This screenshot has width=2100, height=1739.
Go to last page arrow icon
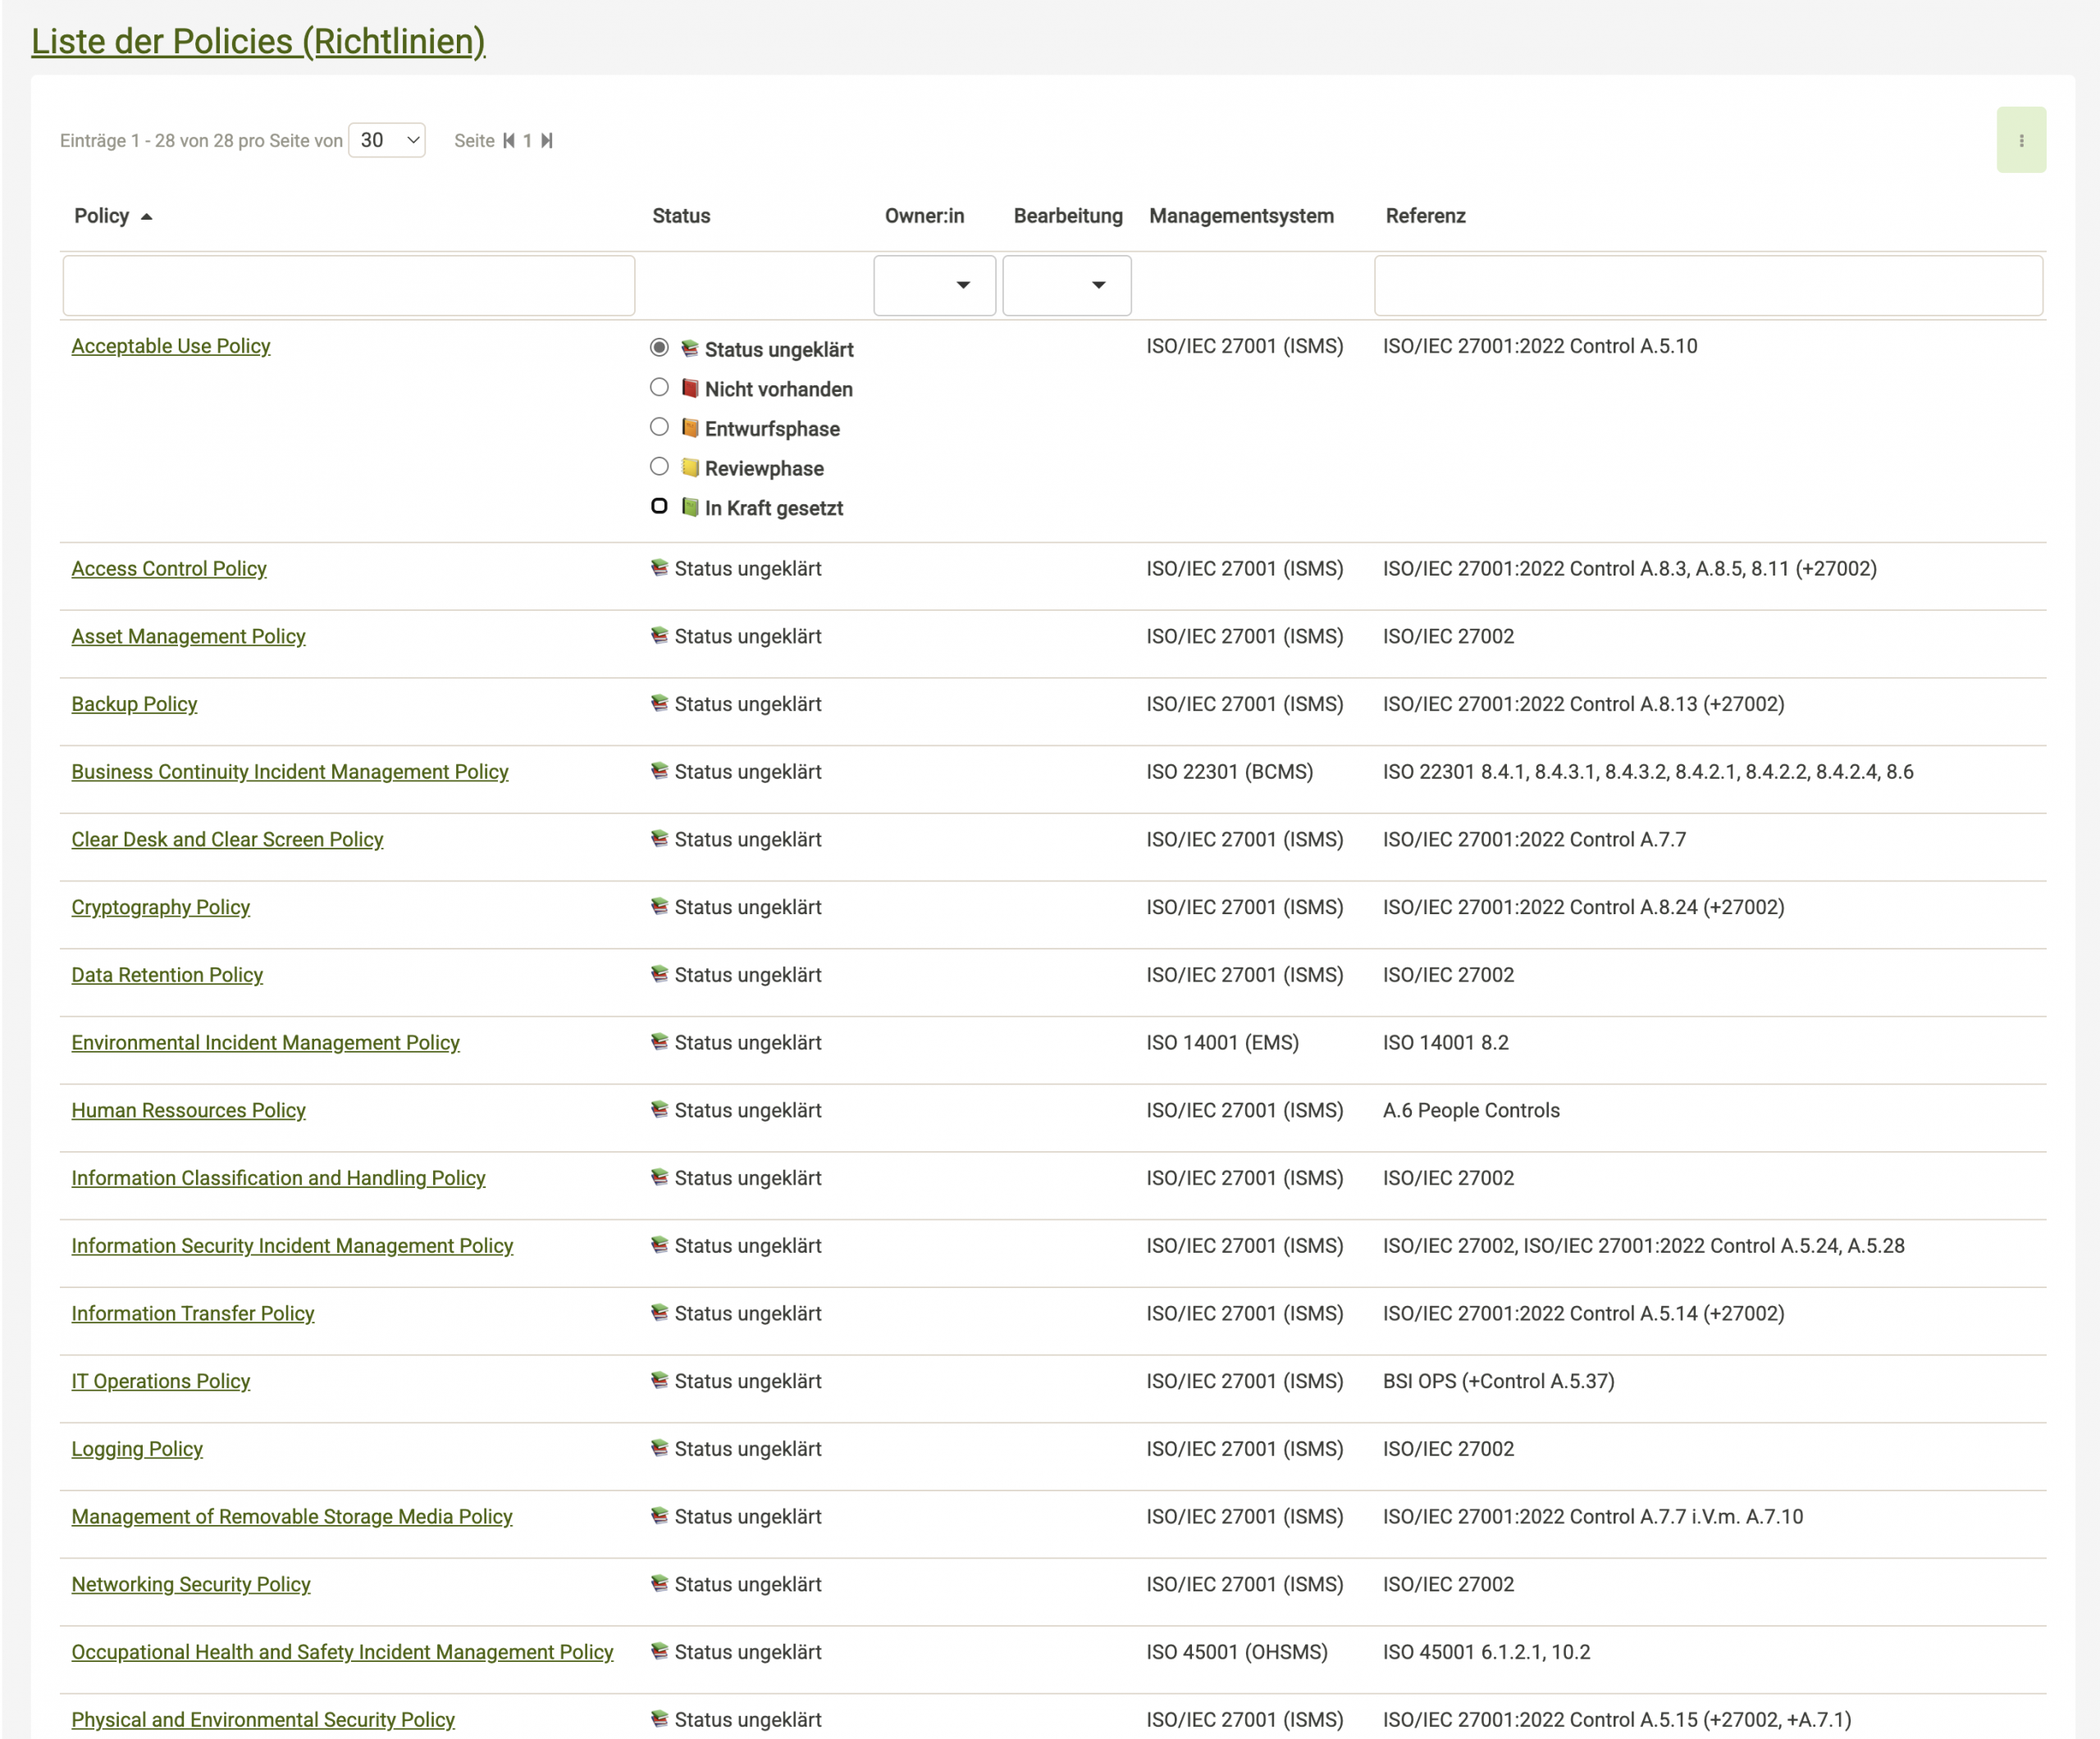click(x=547, y=141)
